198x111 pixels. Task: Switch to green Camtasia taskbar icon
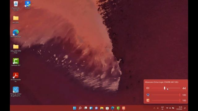point(118,108)
